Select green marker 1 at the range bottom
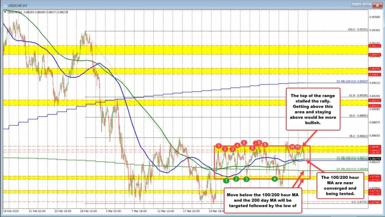Viewport: 385px width, 217px height. click(226, 180)
